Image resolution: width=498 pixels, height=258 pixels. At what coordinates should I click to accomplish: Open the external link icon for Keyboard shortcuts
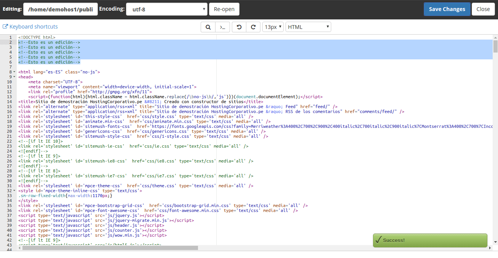[x=5, y=27]
